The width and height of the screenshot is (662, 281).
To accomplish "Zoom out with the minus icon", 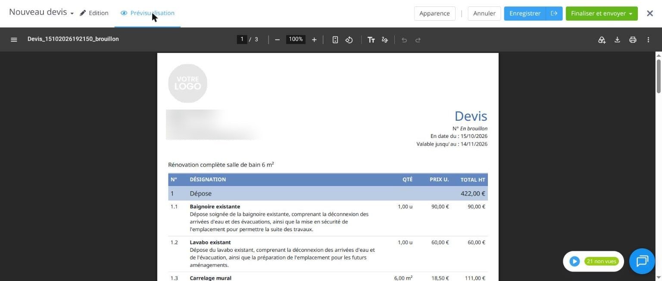I will click(x=277, y=40).
